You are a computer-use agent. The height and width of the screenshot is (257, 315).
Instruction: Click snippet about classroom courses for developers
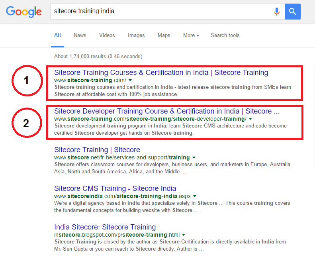point(173,168)
